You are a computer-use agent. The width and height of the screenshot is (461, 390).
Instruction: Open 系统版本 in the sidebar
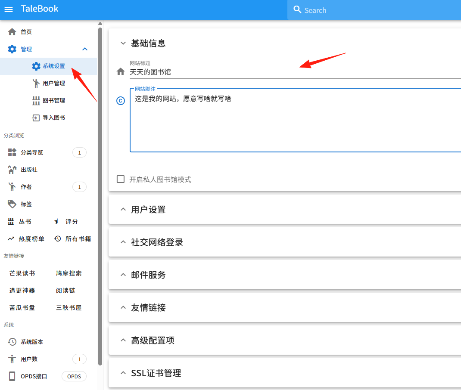coord(32,342)
